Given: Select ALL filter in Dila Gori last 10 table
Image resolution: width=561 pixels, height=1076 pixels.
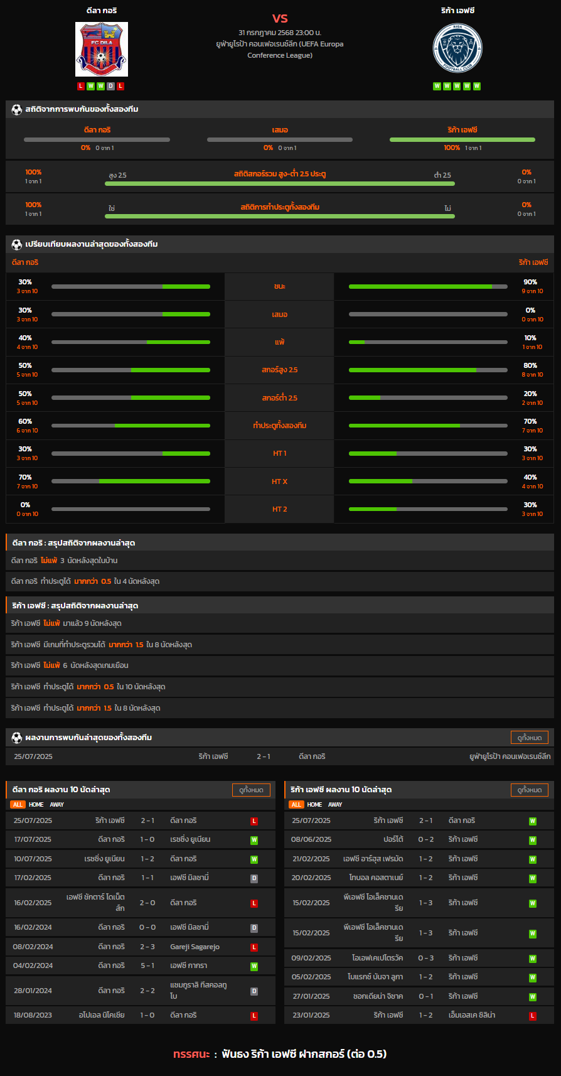Looking at the screenshot, I should [18, 805].
